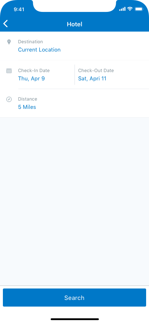
Task: Open check-out date picker showing Sat, April 11
Action: click(92, 79)
